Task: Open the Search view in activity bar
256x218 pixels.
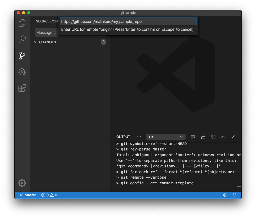Action: (x=22, y=39)
